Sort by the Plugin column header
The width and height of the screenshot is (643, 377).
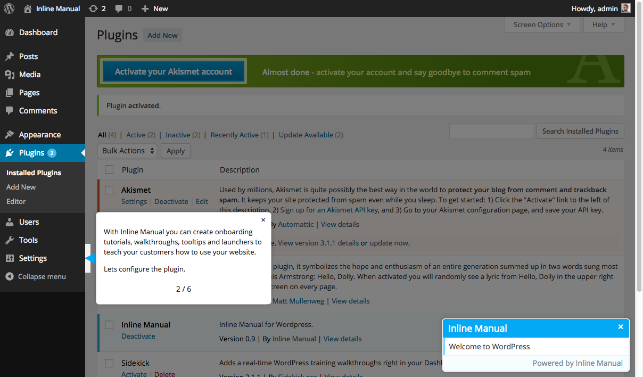(133, 170)
